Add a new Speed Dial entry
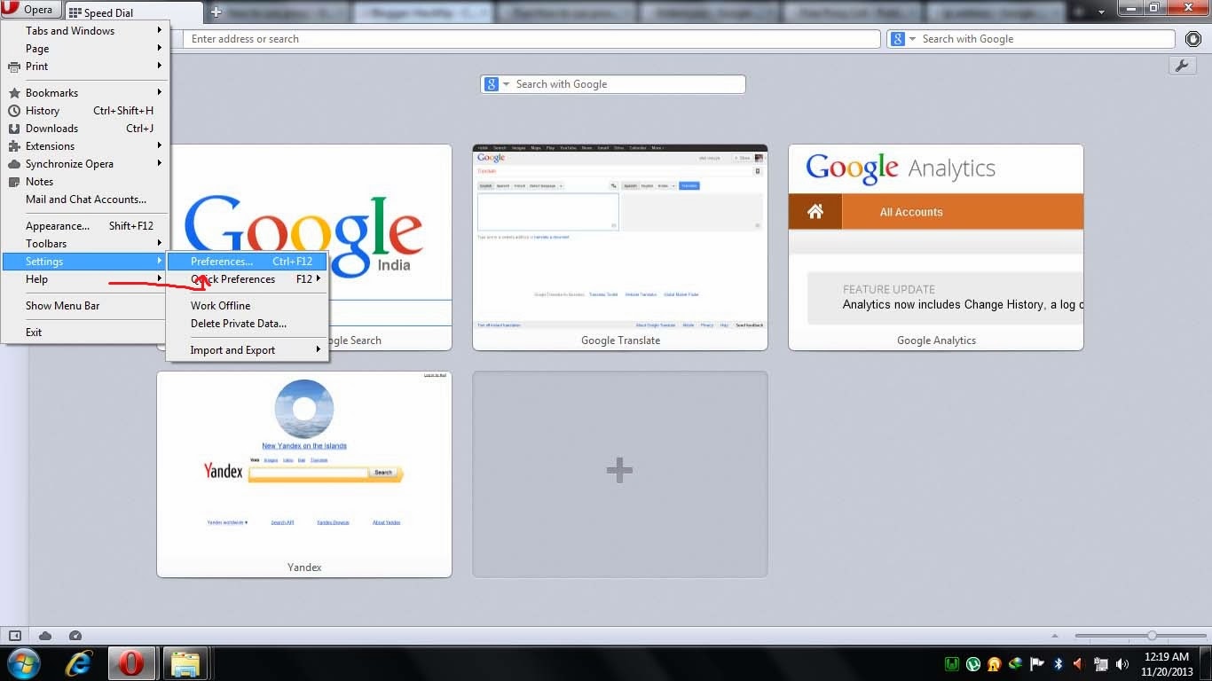Screen dimensions: 1212x681 [620, 474]
